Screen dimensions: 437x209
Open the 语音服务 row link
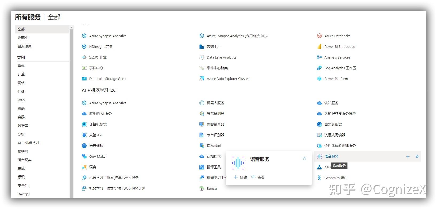coord(331,156)
